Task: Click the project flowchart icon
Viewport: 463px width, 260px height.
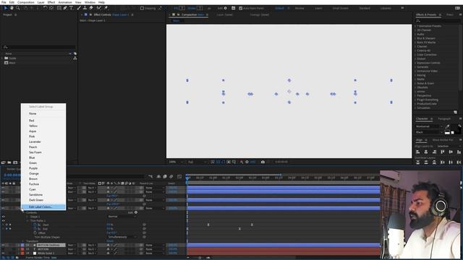Action: 75,58
